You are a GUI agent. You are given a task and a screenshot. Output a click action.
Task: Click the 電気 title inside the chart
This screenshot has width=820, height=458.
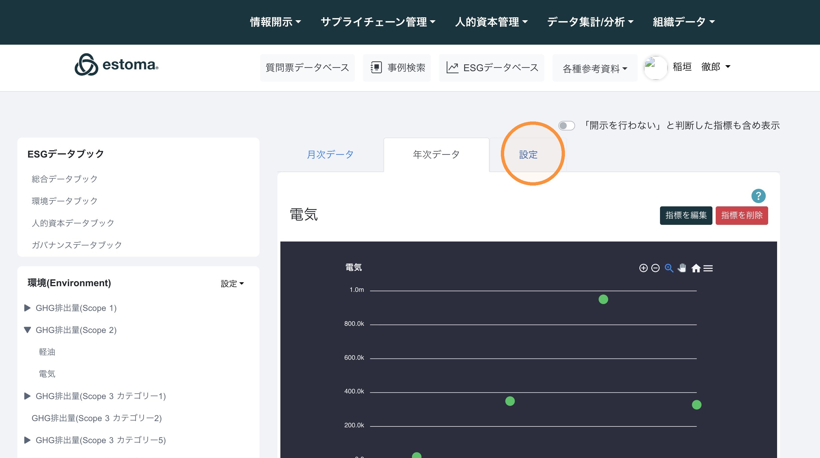click(x=354, y=267)
